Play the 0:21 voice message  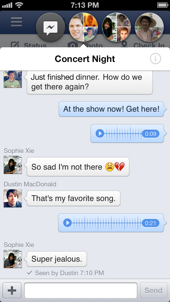click(x=67, y=223)
